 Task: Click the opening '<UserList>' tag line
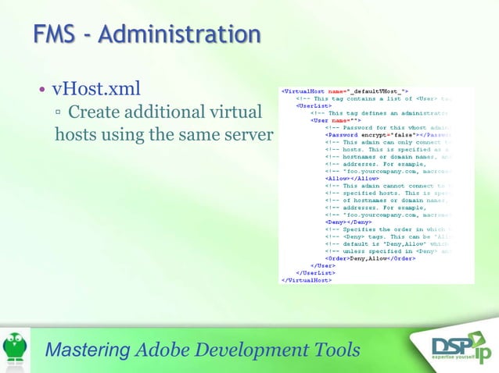(x=314, y=105)
